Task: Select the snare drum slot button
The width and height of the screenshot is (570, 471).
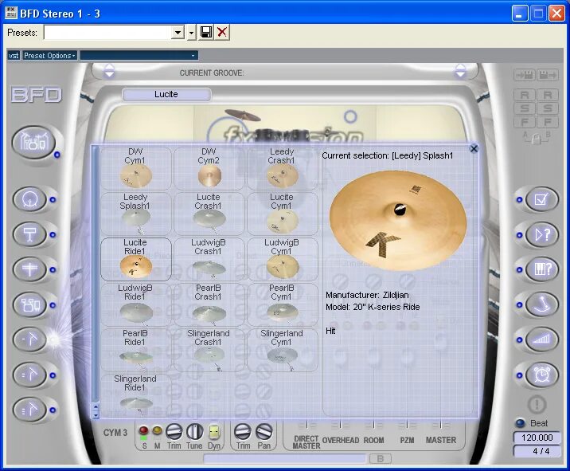Action: click(x=29, y=234)
